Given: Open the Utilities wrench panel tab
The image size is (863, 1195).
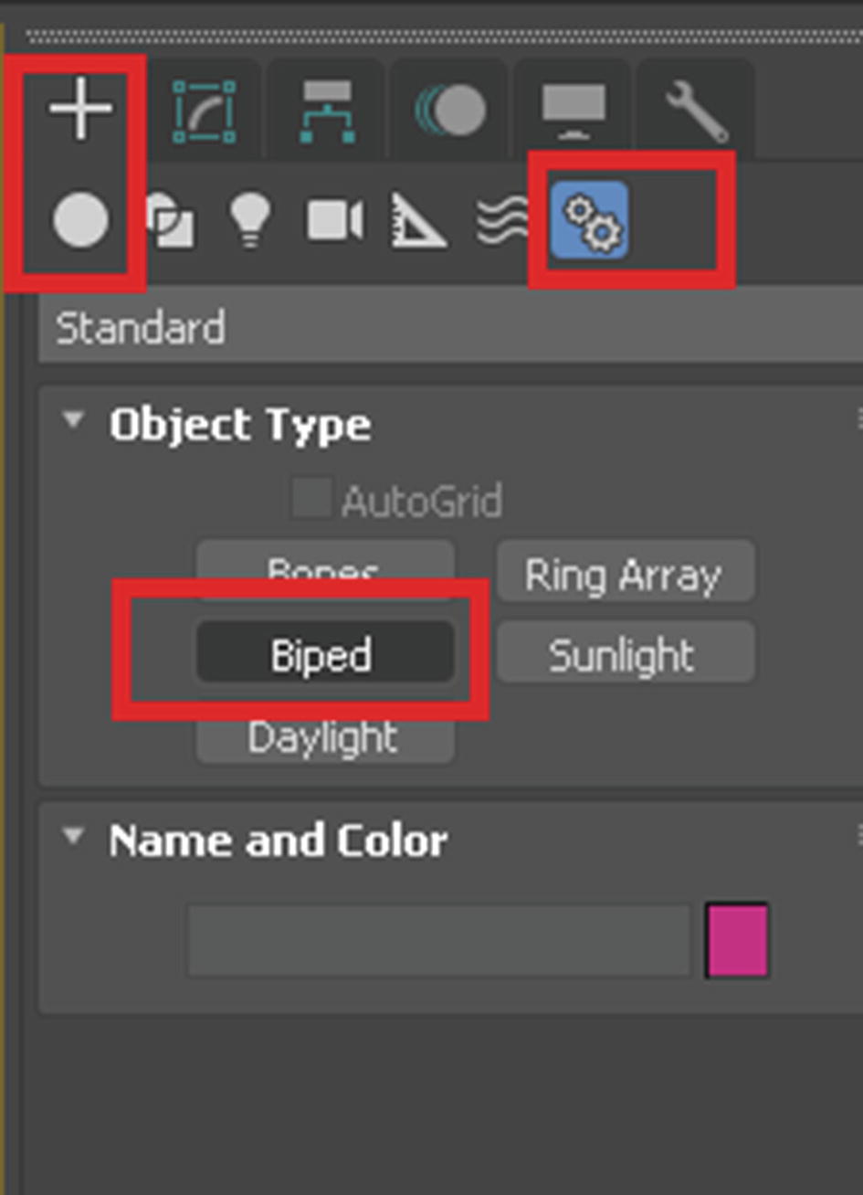Looking at the screenshot, I should pyautogui.click(x=696, y=111).
